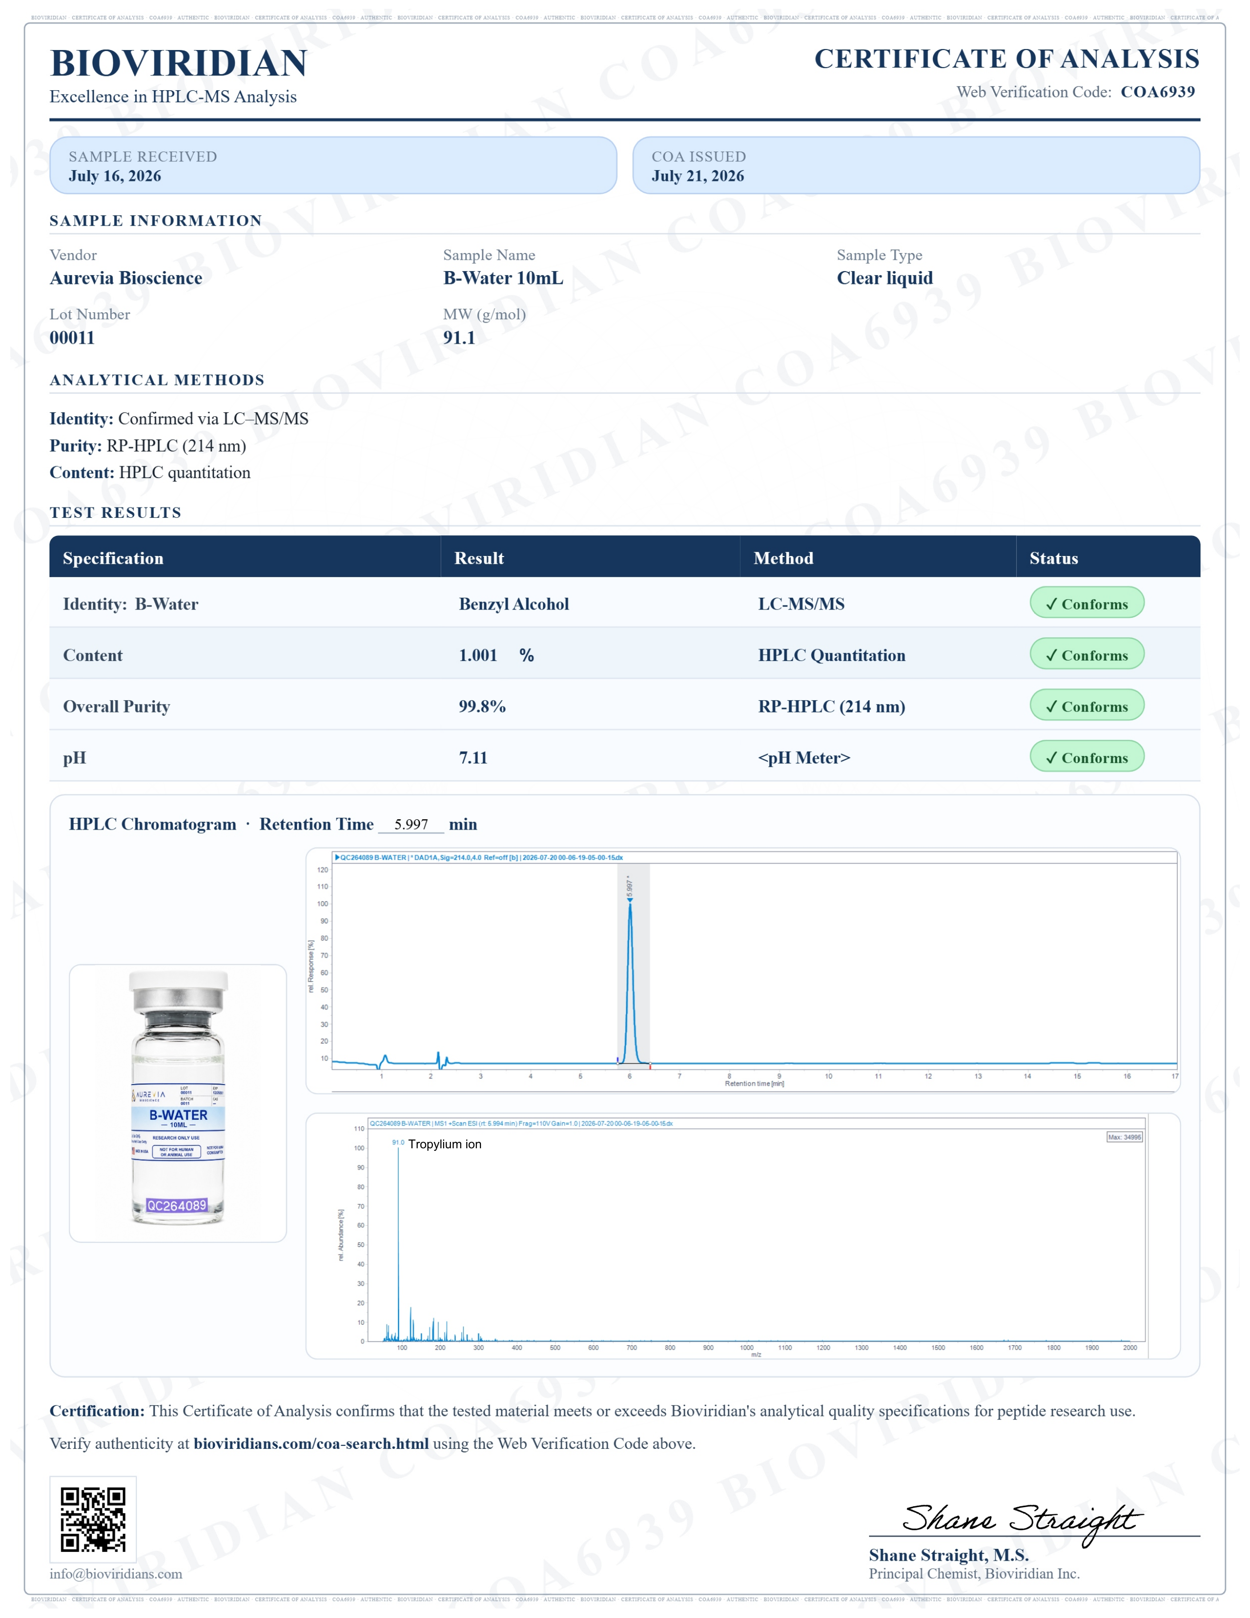Select vendor name Aurevia Bioscience
Viewport: 1250px width, 1618px height.
point(126,278)
